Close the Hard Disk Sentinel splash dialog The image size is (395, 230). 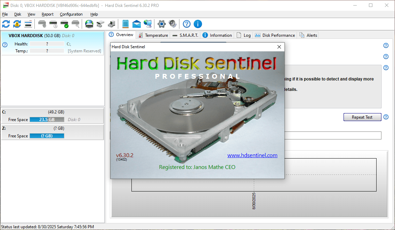(x=279, y=47)
